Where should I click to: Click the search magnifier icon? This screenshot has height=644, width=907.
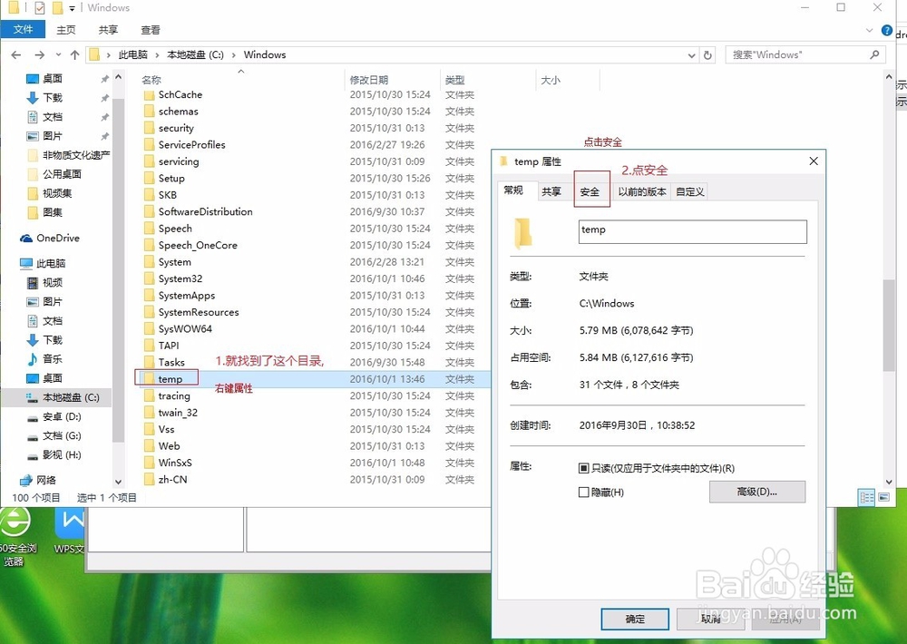coord(874,54)
